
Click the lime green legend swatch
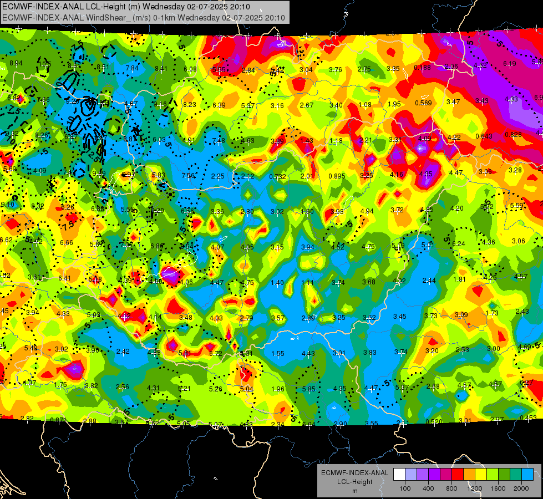pos(493,475)
